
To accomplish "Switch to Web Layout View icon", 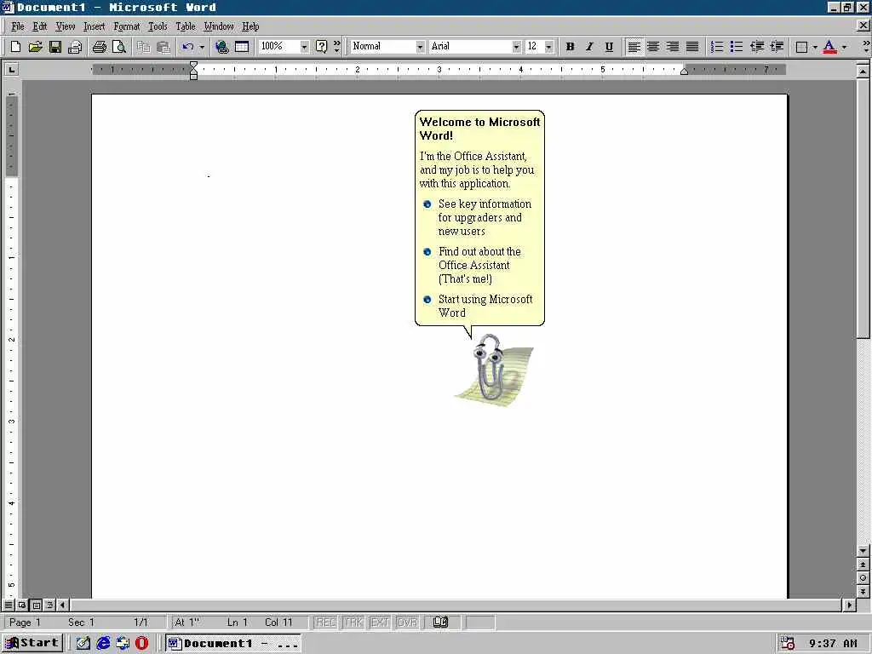I will pyautogui.click(x=22, y=605).
